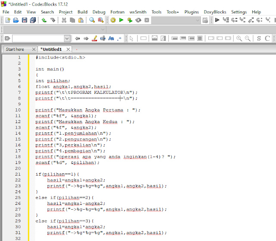The width and height of the screenshot is (276, 241).
Task: Open the Search menu
Action: (x=47, y=12)
